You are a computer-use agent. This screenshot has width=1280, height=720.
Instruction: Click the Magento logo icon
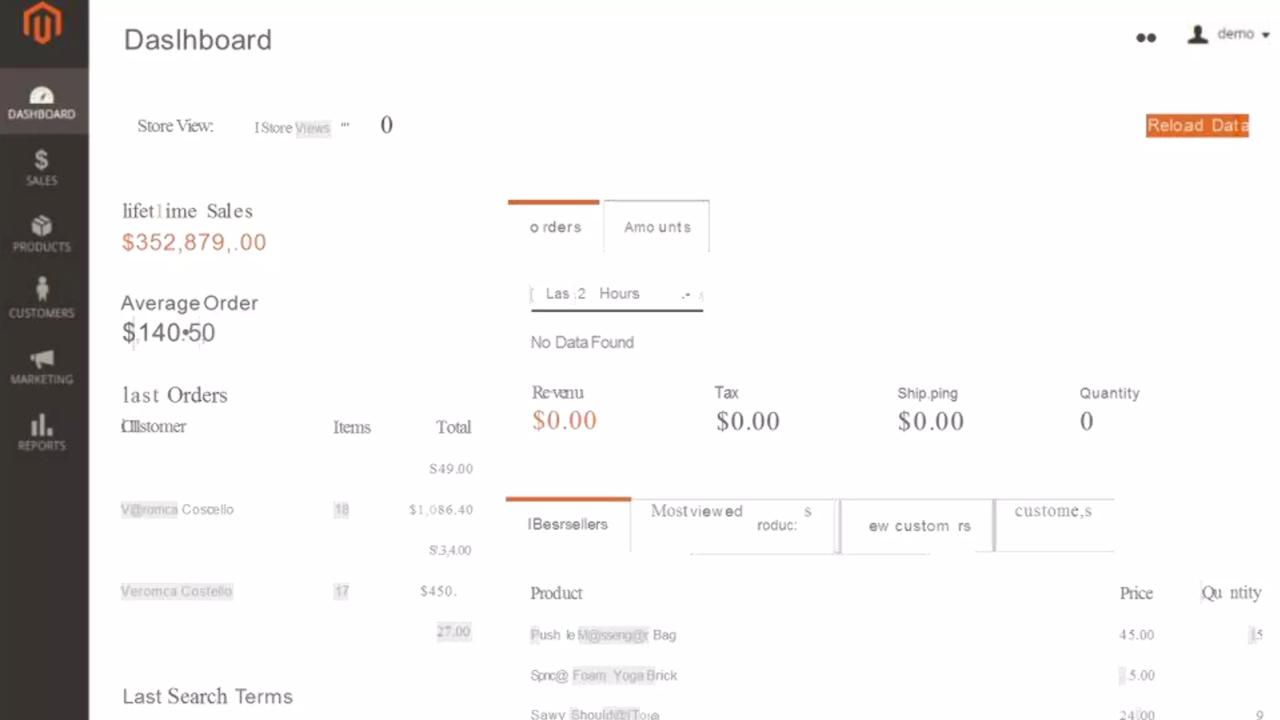click(x=42, y=24)
